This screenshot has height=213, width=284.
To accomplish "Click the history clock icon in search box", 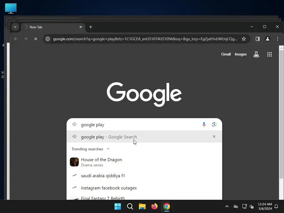I will 74,124.
